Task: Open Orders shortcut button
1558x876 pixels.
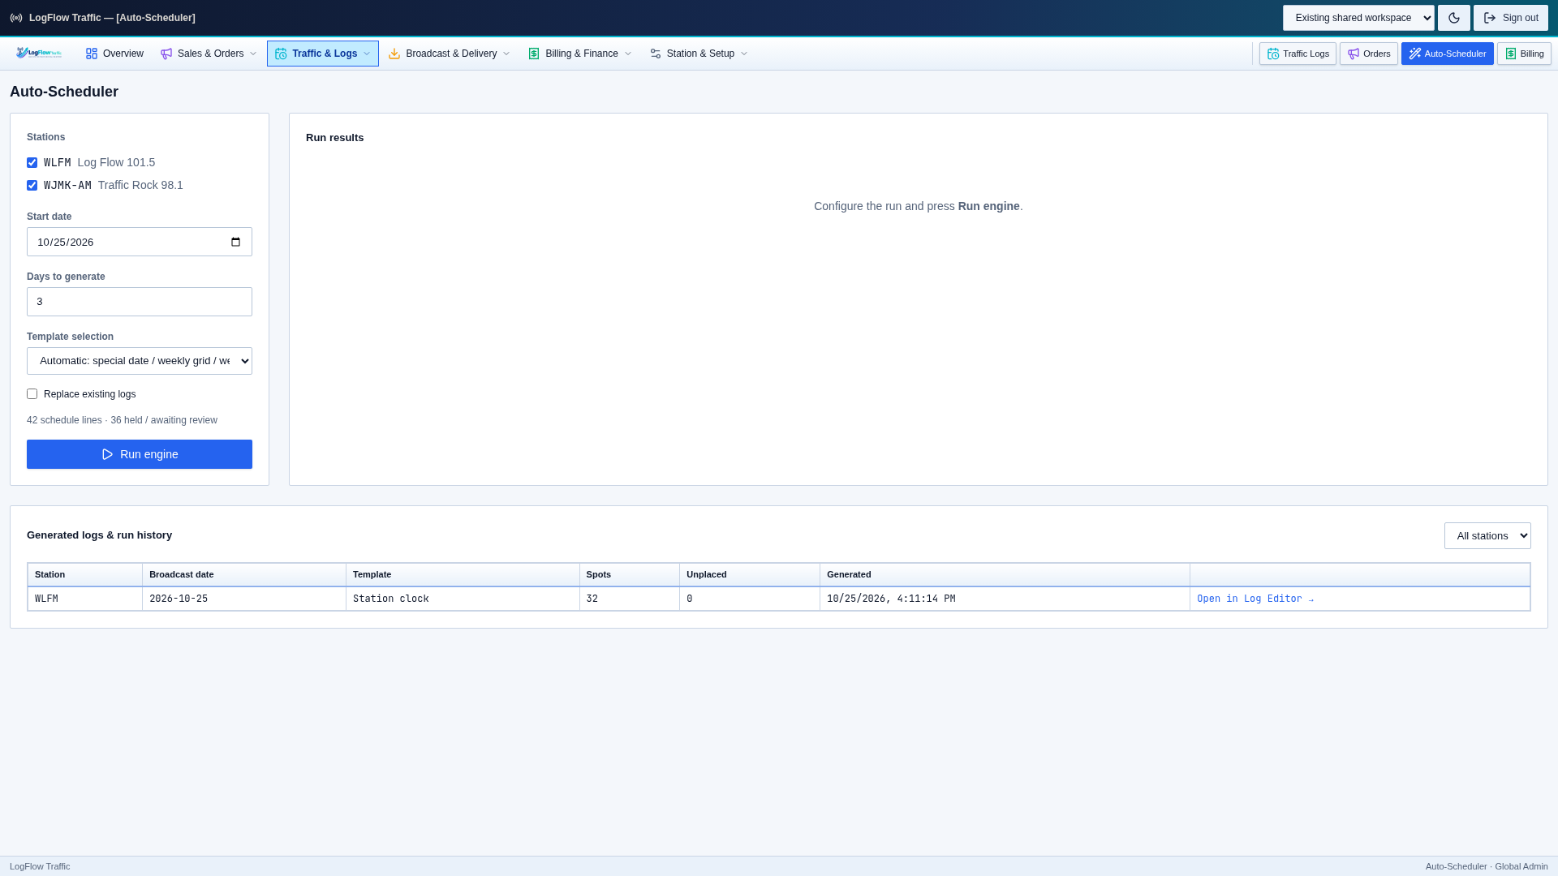Action: 1369,54
